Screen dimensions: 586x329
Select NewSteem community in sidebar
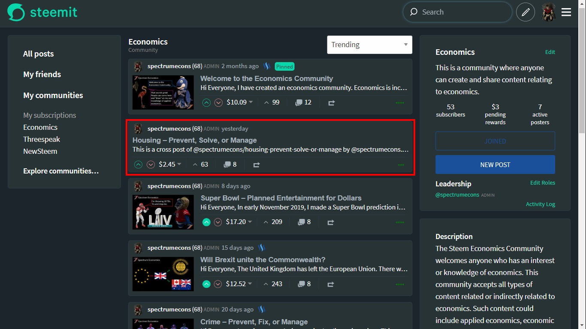click(40, 151)
